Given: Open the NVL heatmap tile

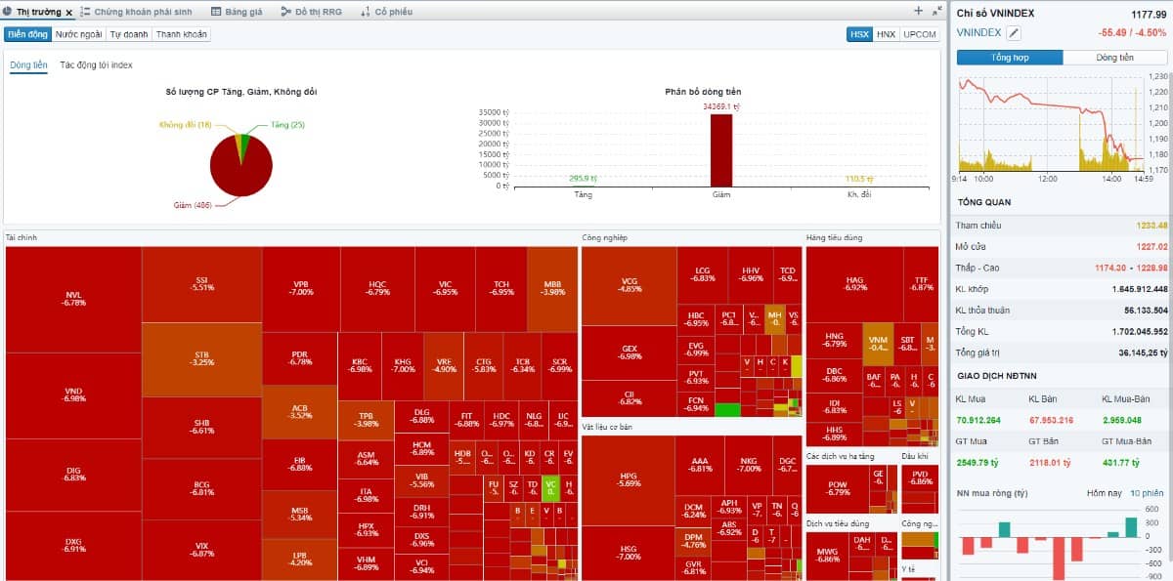Looking at the screenshot, I should 74,299.
